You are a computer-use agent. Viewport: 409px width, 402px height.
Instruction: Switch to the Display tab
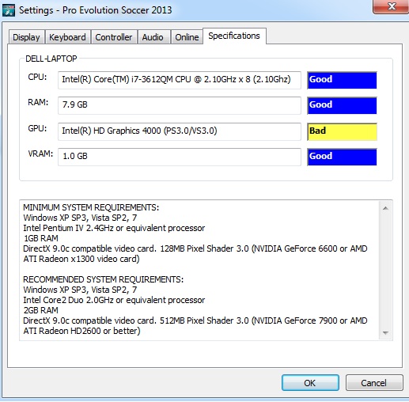26,37
